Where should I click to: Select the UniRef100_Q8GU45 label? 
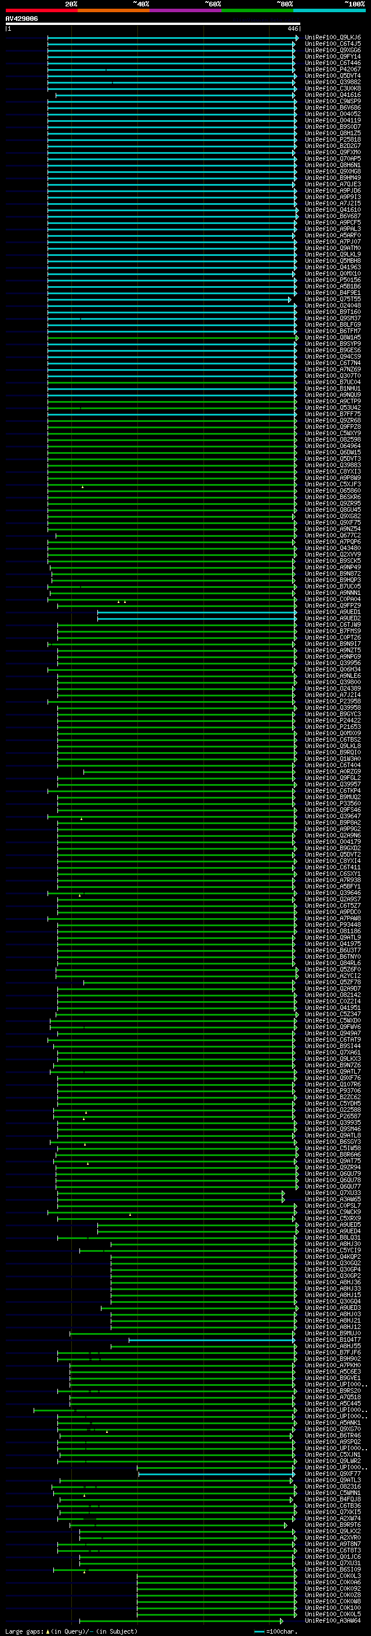coord(333,510)
